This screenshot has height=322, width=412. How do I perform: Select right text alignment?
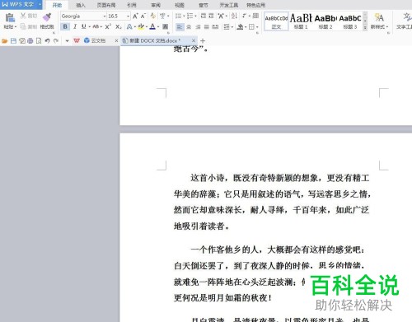tap(198, 27)
